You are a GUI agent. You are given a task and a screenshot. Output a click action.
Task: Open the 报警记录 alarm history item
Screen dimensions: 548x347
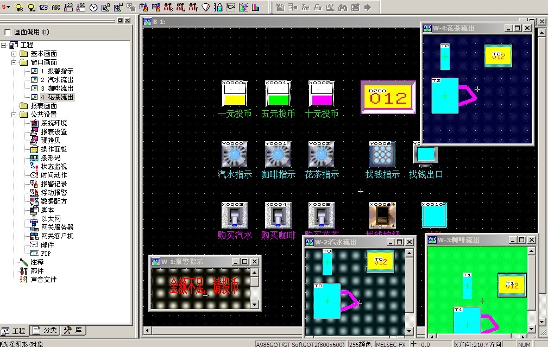54,184
